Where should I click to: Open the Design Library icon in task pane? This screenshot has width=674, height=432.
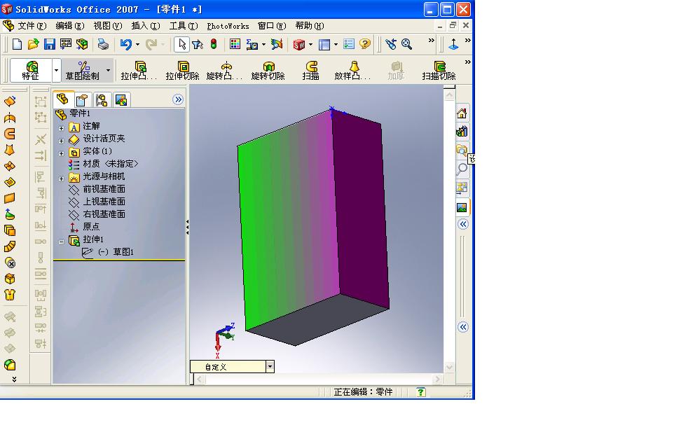coord(462,132)
